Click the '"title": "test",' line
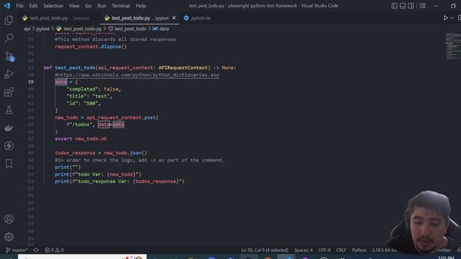The width and height of the screenshot is (461, 259). (89, 96)
